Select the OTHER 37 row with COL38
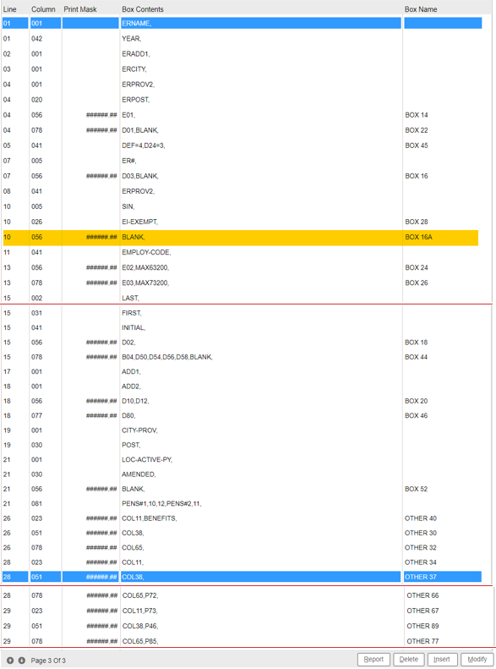 coord(242,577)
